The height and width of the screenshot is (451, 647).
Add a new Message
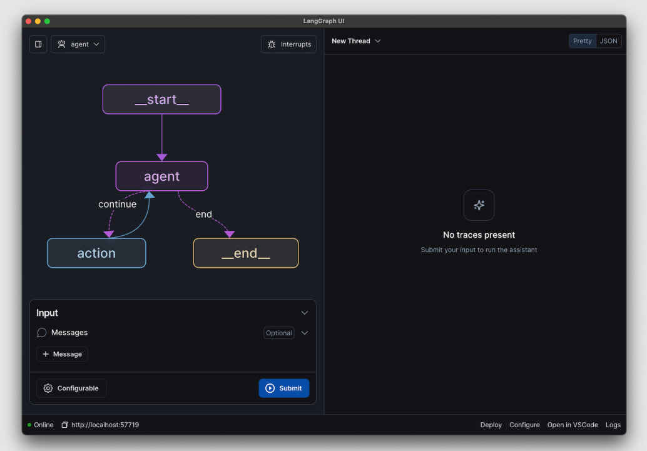click(x=63, y=354)
